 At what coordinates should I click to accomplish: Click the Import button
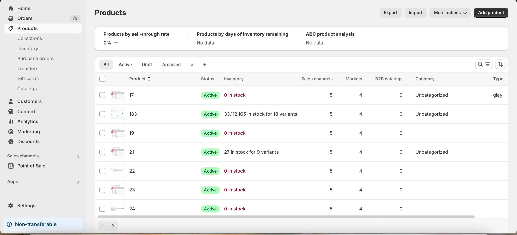416,13
